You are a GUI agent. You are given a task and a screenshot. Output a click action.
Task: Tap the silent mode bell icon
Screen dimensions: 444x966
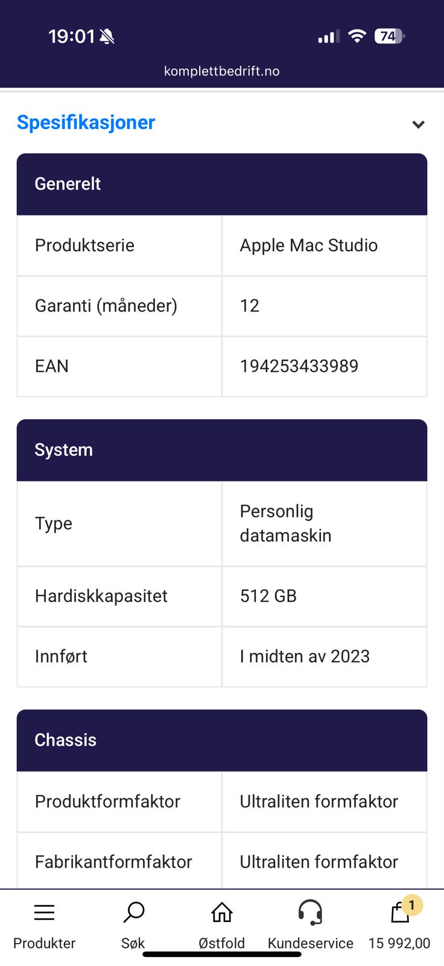[107, 37]
